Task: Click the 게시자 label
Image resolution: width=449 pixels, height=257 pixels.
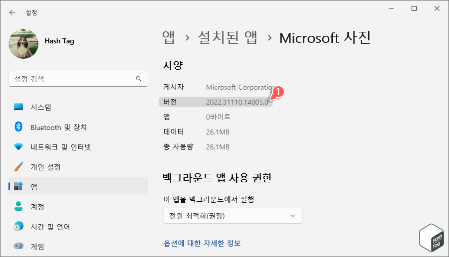Action: (x=174, y=87)
